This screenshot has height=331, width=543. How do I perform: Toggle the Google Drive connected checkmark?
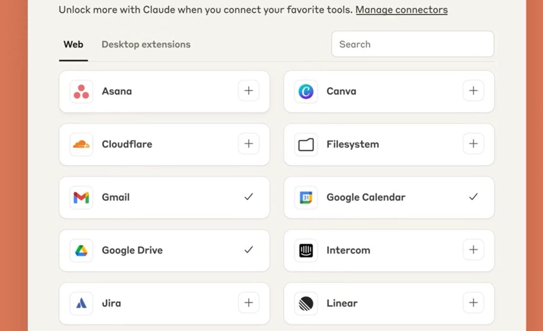pyautogui.click(x=249, y=249)
